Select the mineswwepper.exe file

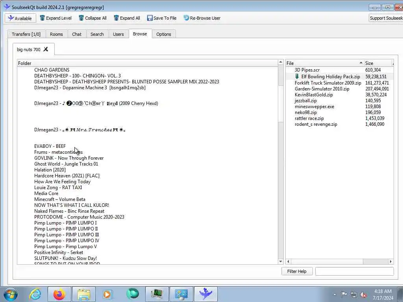(x=314, y=107)
